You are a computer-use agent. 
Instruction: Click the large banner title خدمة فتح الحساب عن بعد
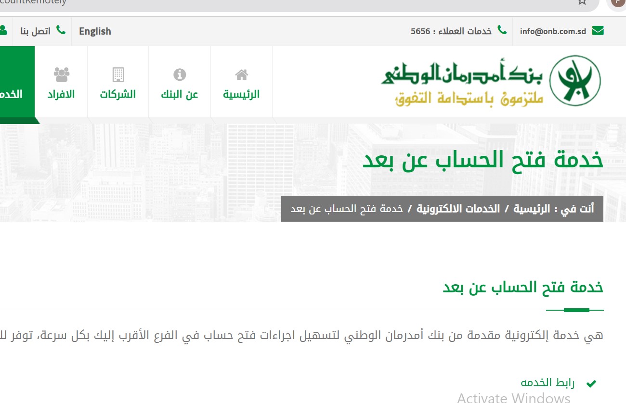coord(483,160)
